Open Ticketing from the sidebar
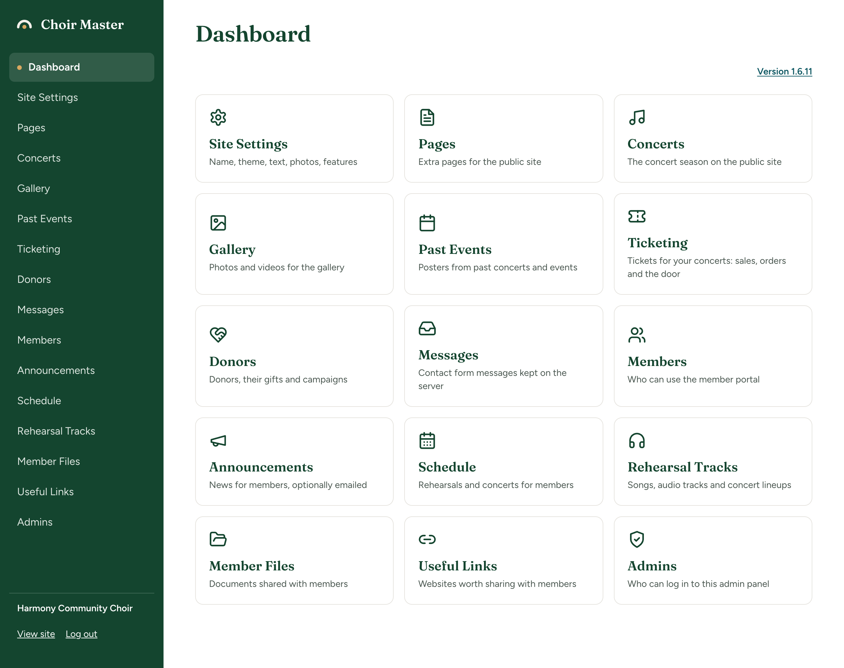The image size is (844, 668). 81,249
